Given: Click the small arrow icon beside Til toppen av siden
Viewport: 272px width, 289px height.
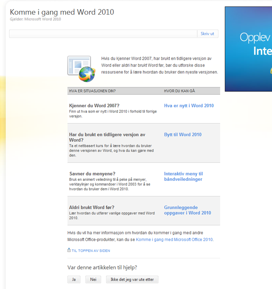Looking at the screenshot, I should click(69, 250).
